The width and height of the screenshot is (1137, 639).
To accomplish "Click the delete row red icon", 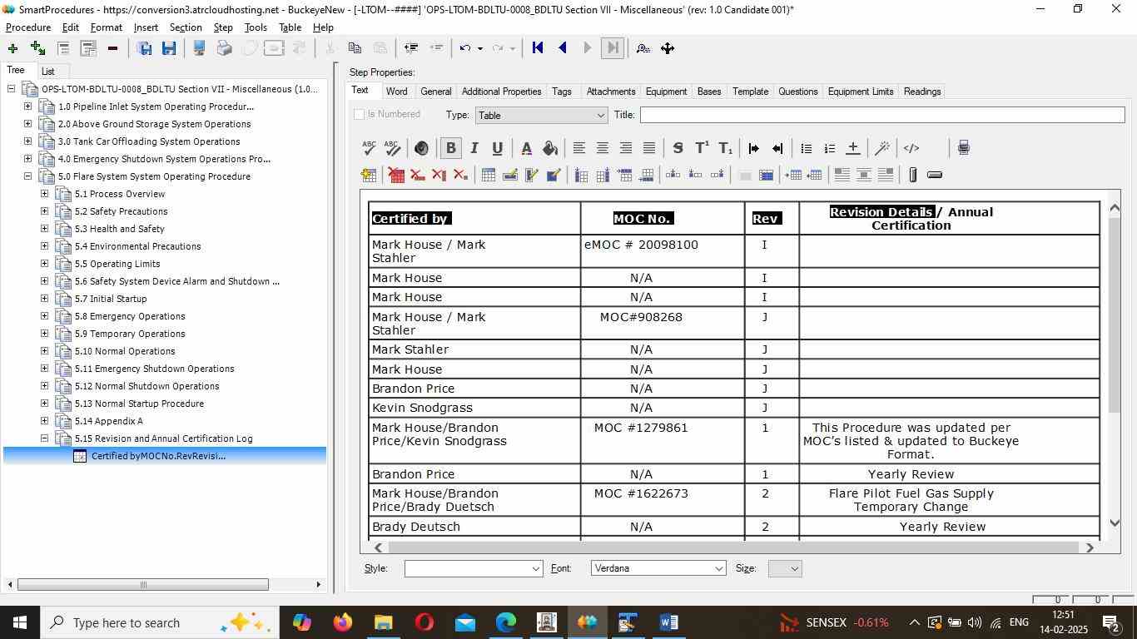I will coord(418,175).
